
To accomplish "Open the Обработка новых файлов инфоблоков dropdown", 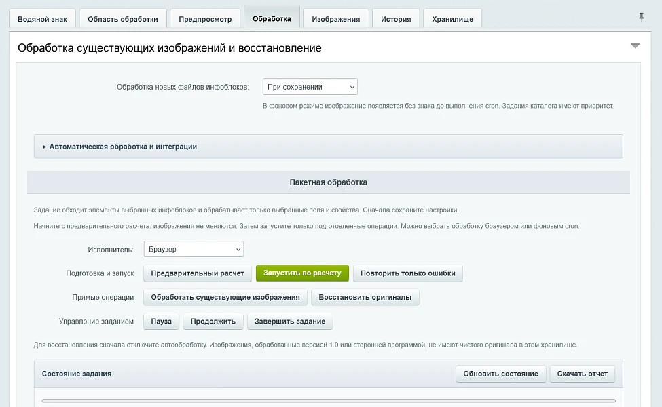I will pyautogui.click(x=310, y=87).
